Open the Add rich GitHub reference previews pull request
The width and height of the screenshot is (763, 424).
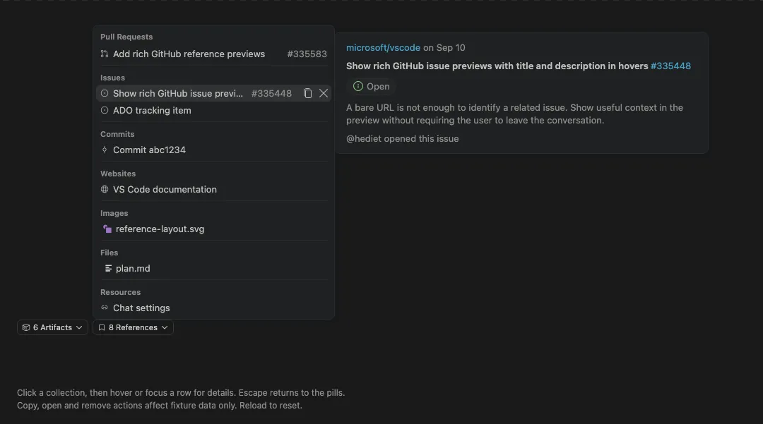coord(213,54)
